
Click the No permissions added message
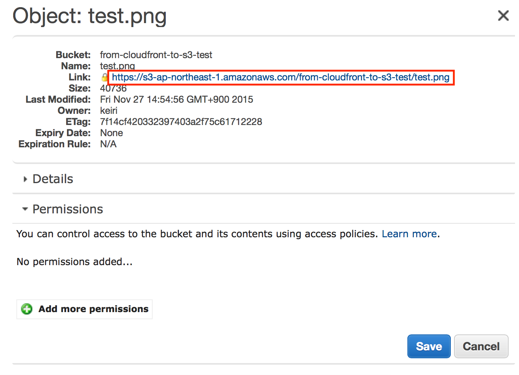click(74, 262)
